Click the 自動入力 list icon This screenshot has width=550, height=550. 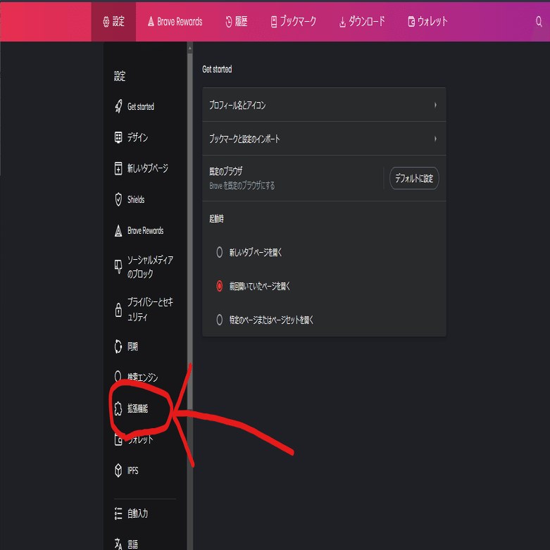118,513
